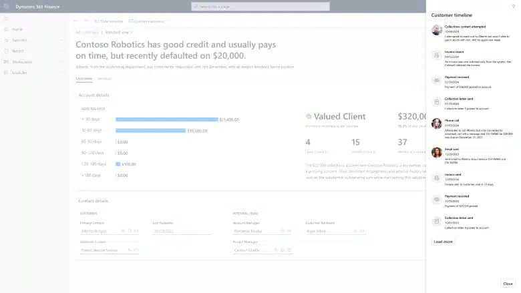Click the Invoice resent entry title

(x=454, y=52)
